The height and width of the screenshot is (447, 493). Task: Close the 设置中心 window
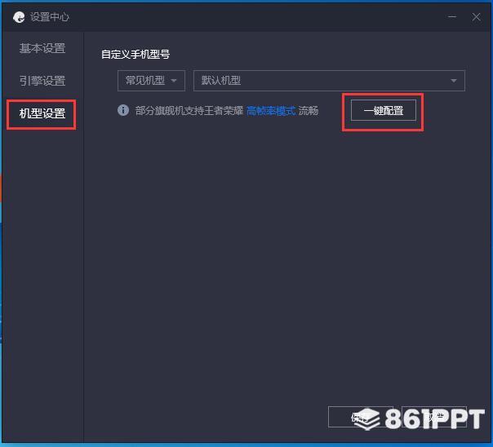[476, 16]
